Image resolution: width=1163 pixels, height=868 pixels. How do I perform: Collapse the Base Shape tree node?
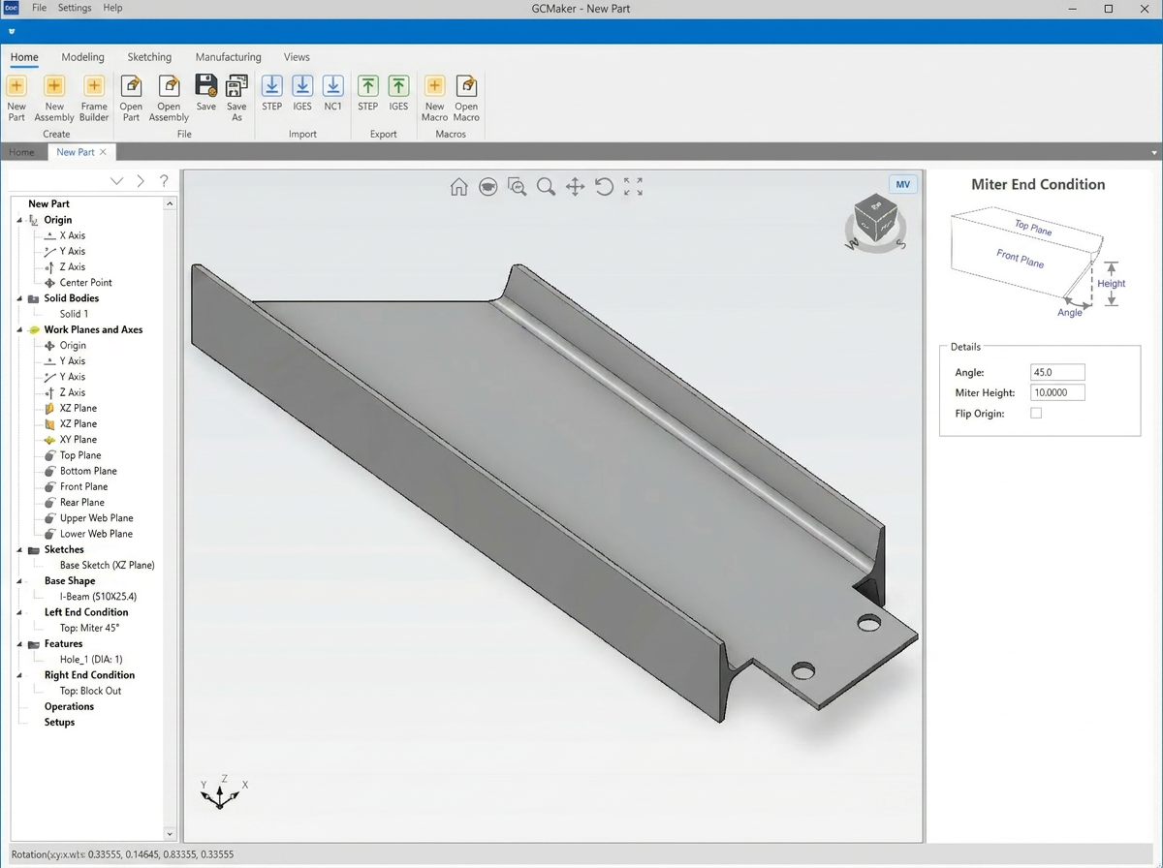(x=20, y=581)
